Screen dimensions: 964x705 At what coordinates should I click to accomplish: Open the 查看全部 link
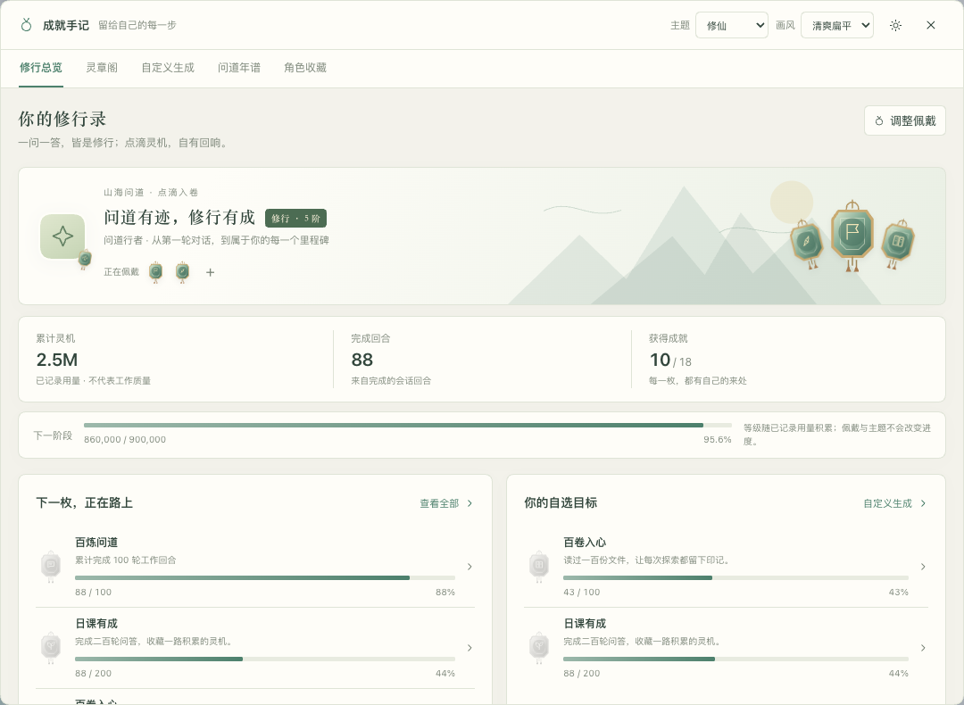click(439, 503)
